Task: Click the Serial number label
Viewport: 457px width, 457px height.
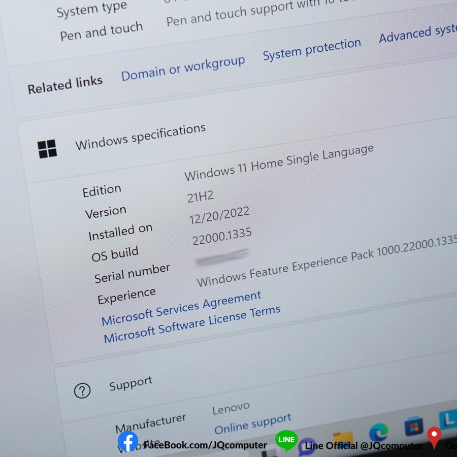Action: 132,273
